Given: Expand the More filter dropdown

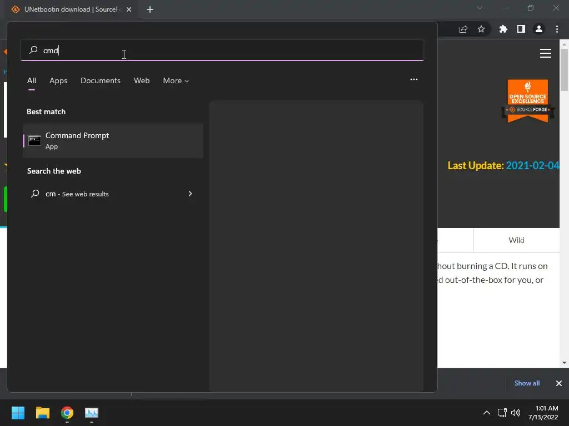Looking at the screenshot, I should coord(176,80).
